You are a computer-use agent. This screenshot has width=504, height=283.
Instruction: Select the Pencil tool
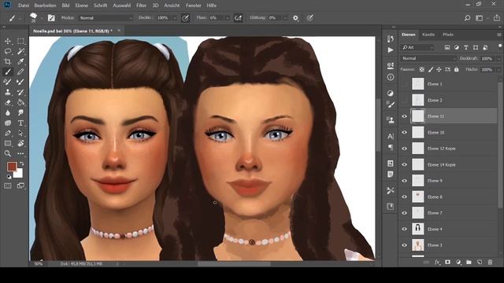20,72
